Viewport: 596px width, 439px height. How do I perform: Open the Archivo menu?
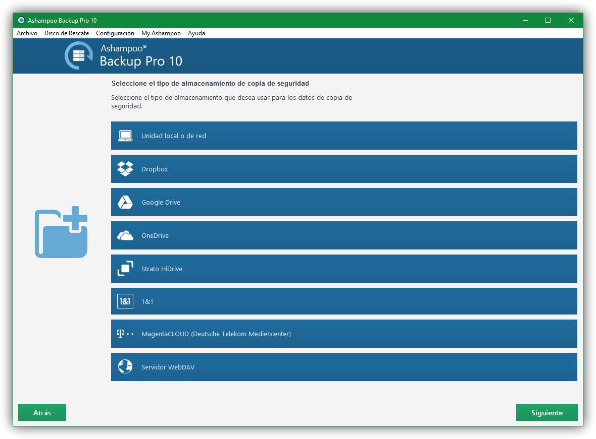coord(27,33)
